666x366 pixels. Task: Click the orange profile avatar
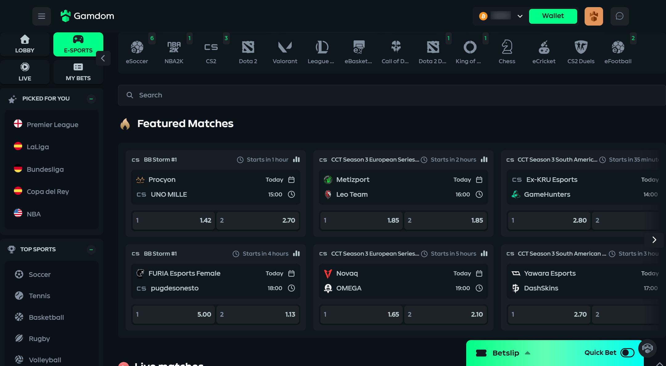click(x=594, y=16)
